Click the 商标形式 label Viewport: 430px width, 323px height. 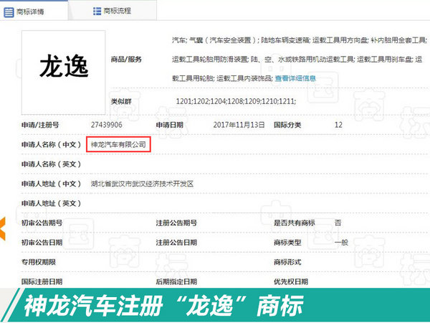tap(287, 262)
